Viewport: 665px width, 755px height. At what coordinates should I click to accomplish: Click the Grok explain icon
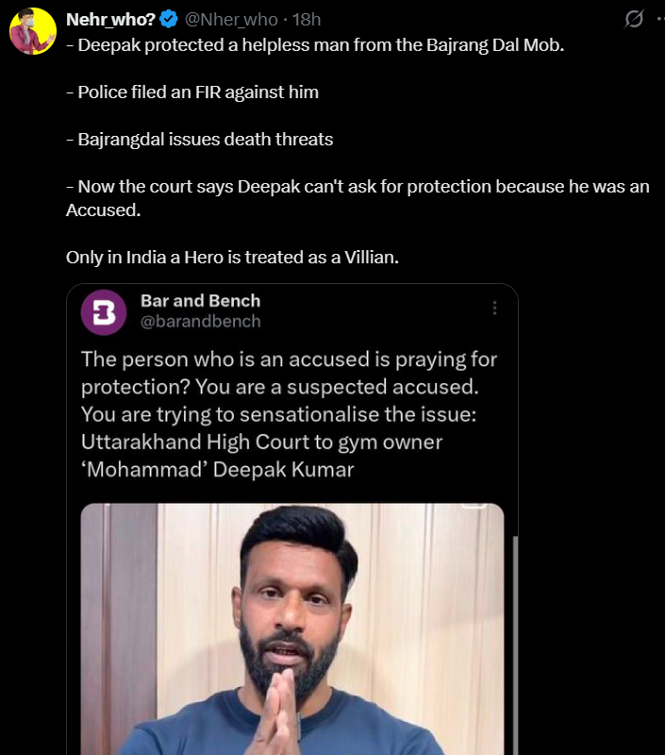click(x=634, y=20)
